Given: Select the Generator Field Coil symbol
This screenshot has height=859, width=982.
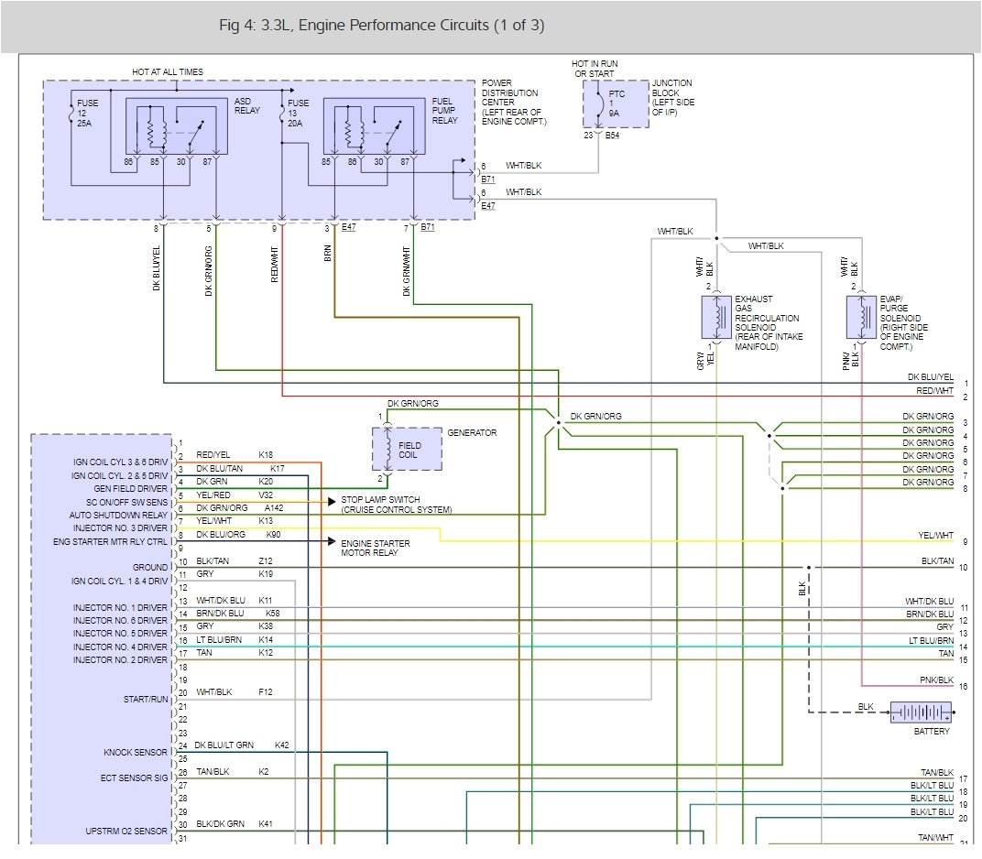Looking at the screenshot, I should [x=406, y=450].
